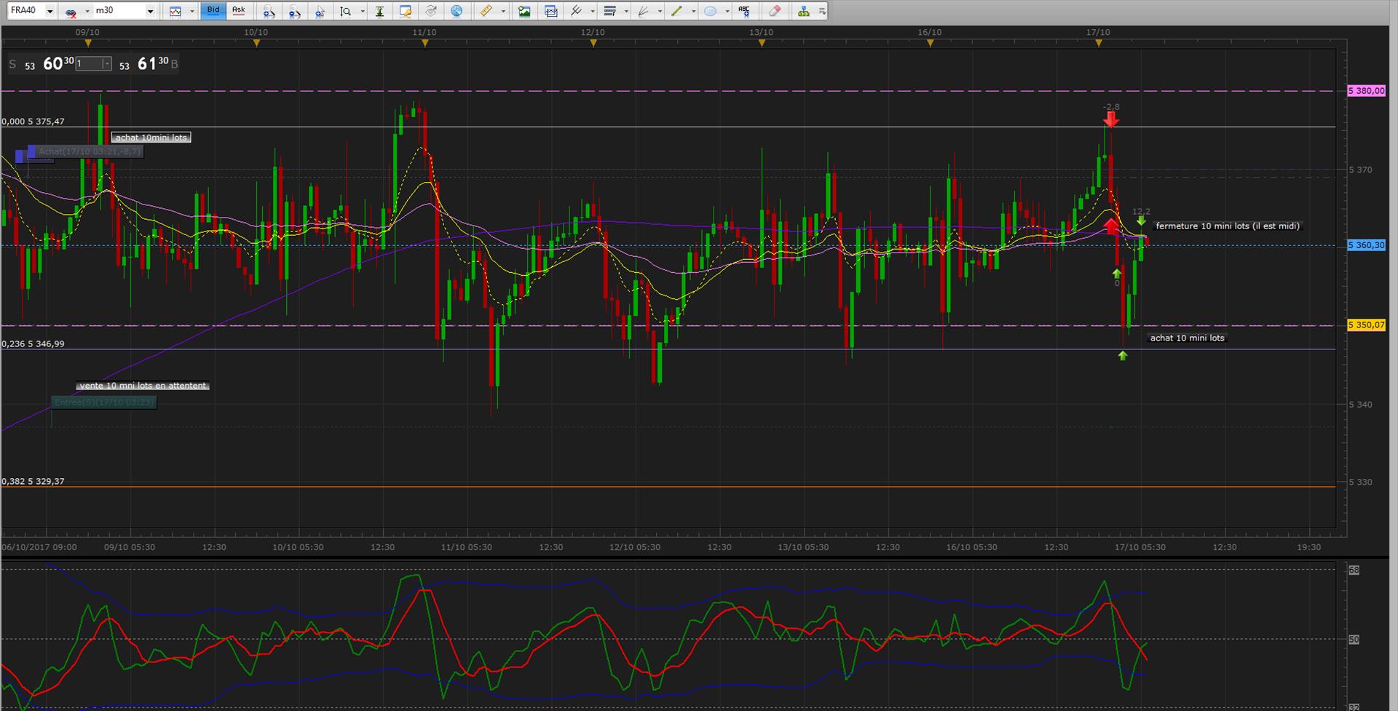Image resolution: width=1398 pixels, height=711 pixels.
Task: Select the eraser tool in toolbar
Action: point(775,12)
